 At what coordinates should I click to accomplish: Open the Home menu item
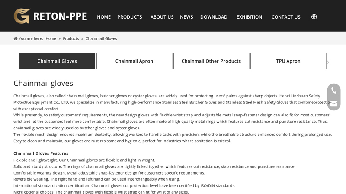pyautogui.click(x=104, y=17)
